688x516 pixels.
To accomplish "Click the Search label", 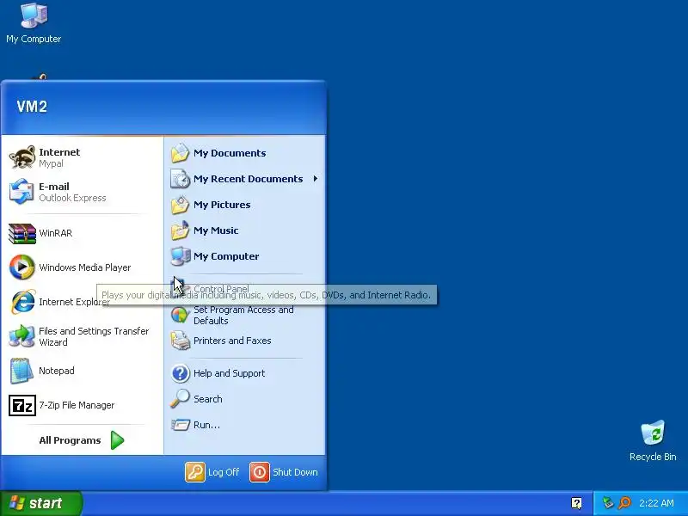I will coord(207,399).
